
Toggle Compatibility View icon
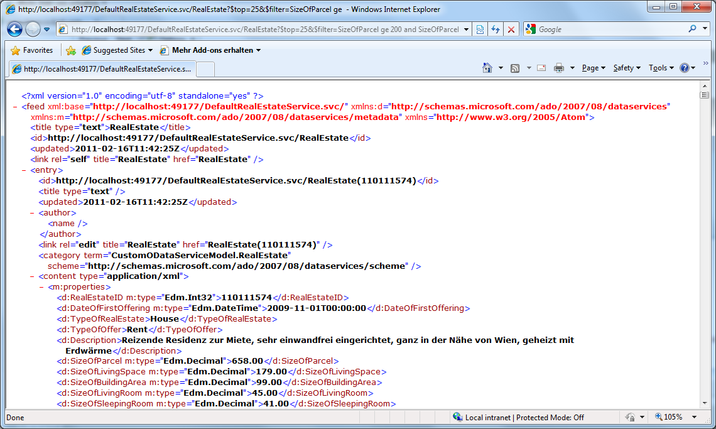point(480,30)
